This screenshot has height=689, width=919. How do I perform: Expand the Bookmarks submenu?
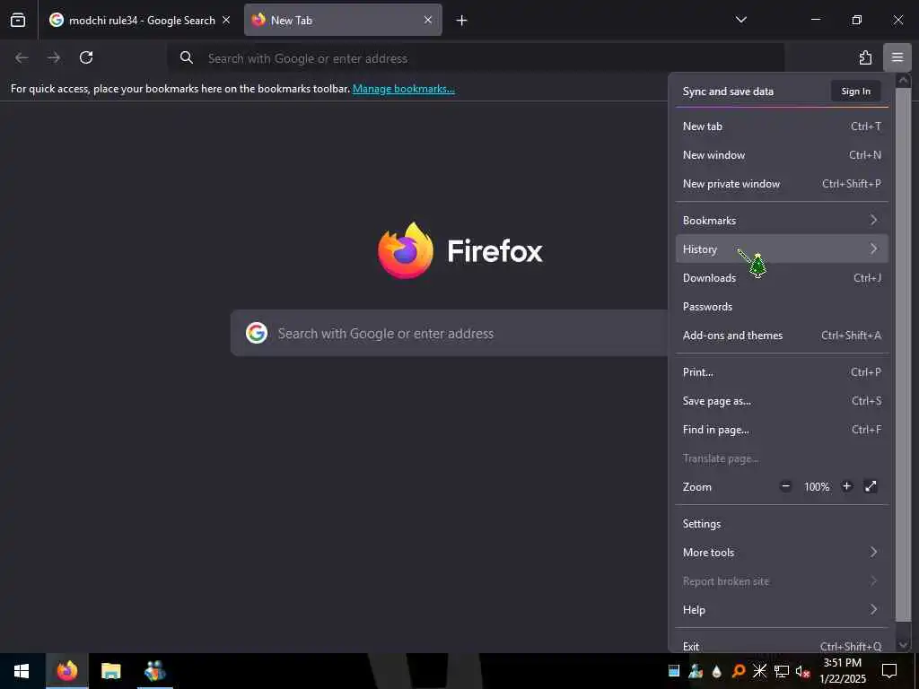coord(782,221)
